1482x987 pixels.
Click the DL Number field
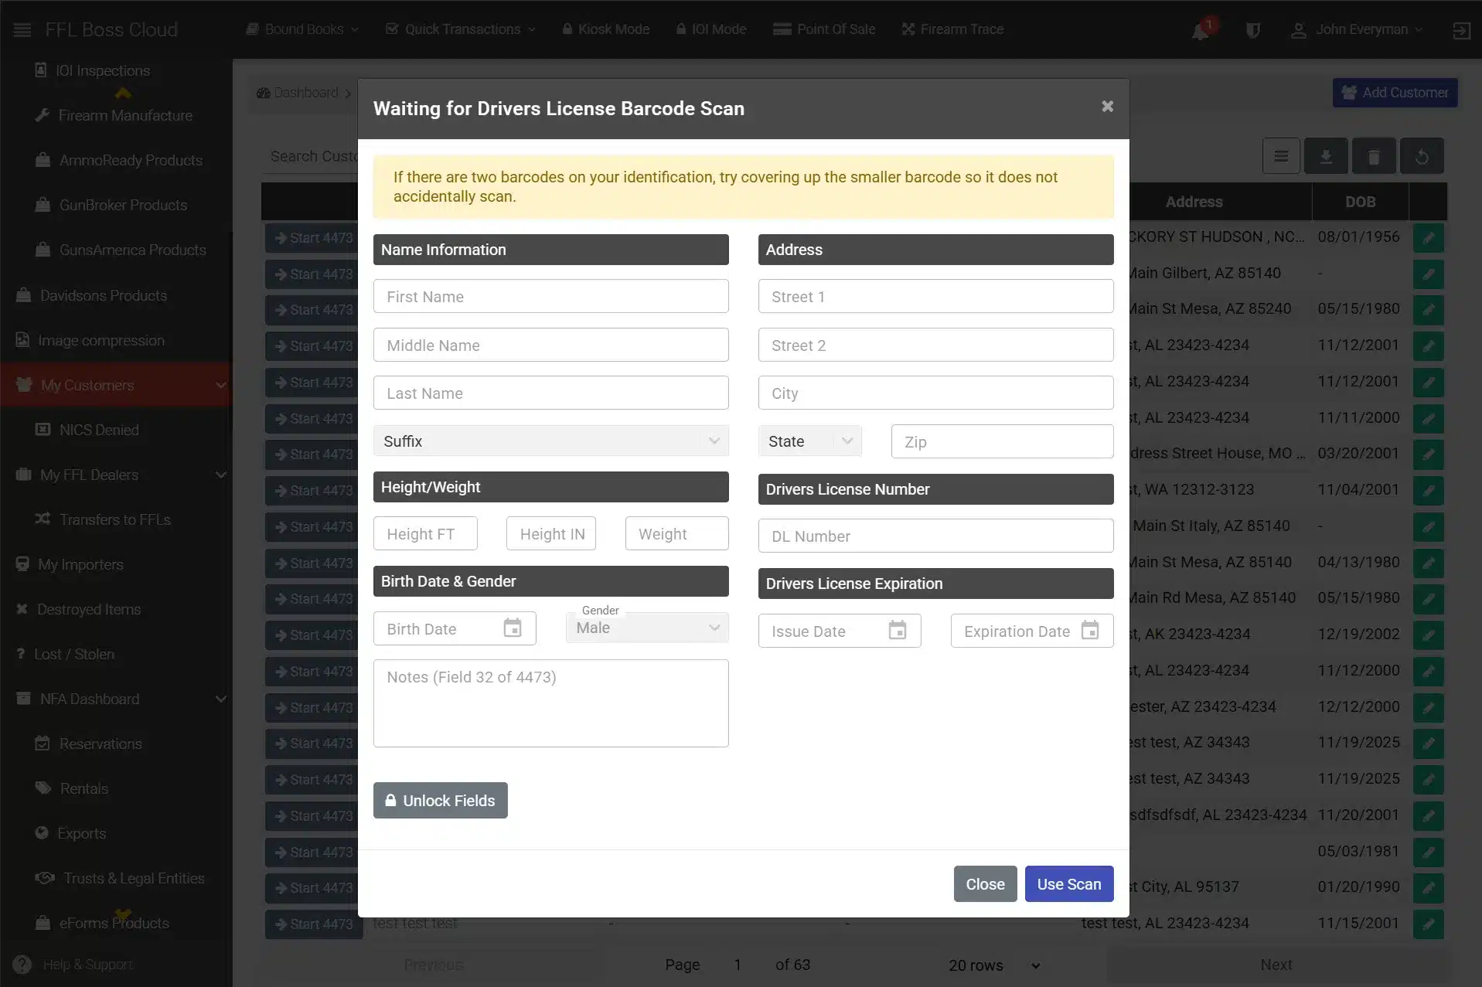[935, 536]
